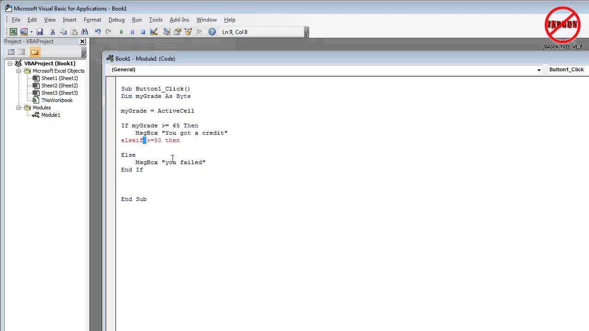589x331 pixels.
Task: Collapse the Microsoft Excel Objects folder
Action: click(19, 71)
